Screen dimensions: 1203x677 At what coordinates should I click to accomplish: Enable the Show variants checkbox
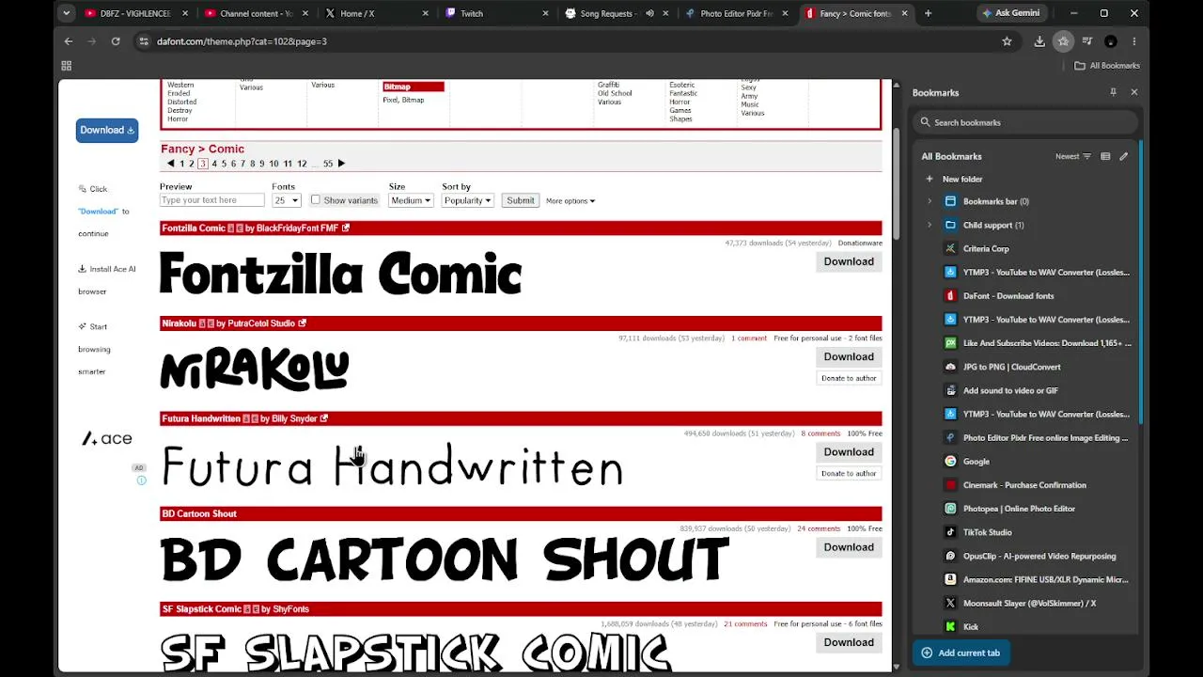[x=315, y=199]
